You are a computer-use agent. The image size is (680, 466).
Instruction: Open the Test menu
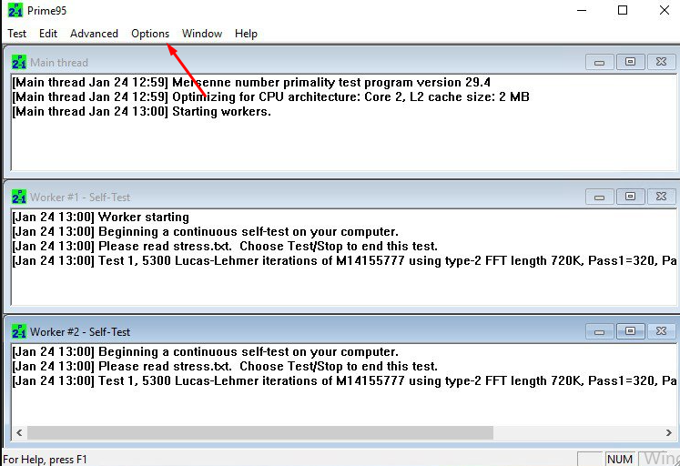pyautogui.click(x=17, y=34)
